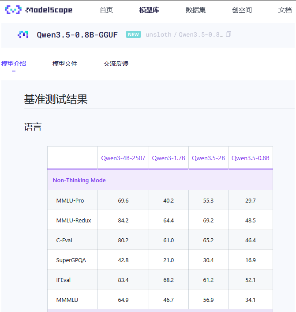Open the 数据集 menu item

195,10
